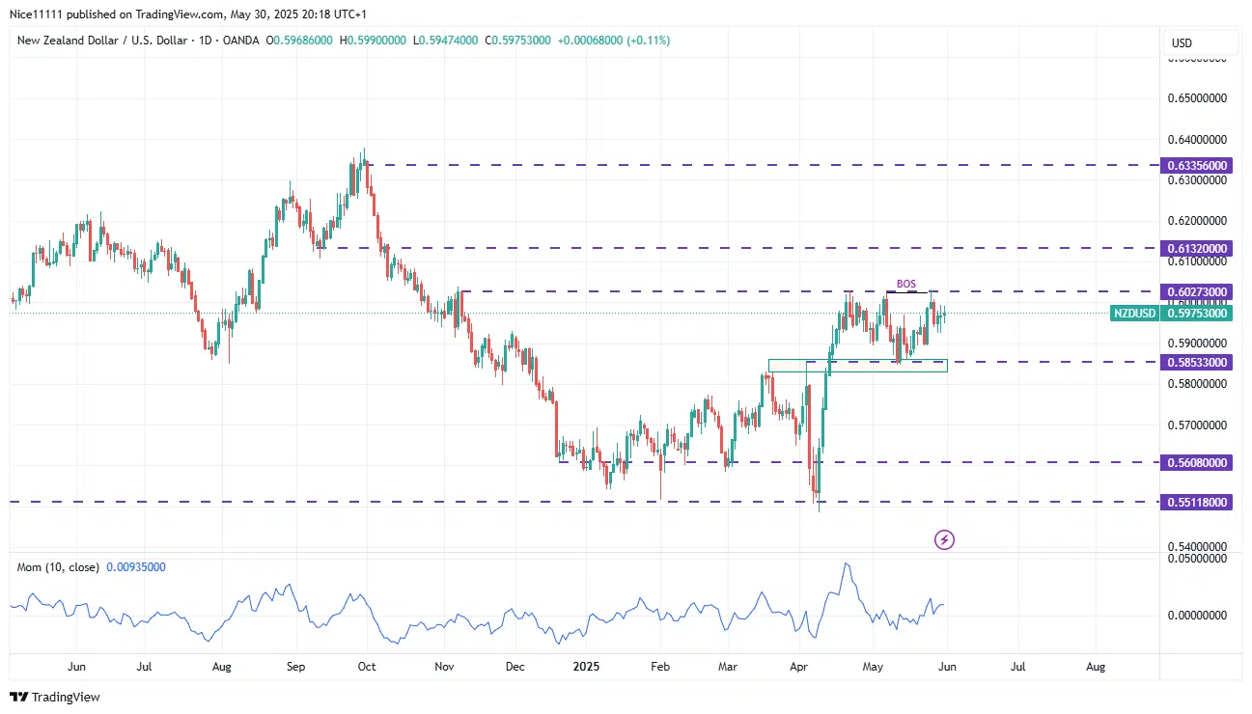The image size is (1252, 714).
Task: Select the 0.58533000 price level label
Action: click(x=1198, y=362)
